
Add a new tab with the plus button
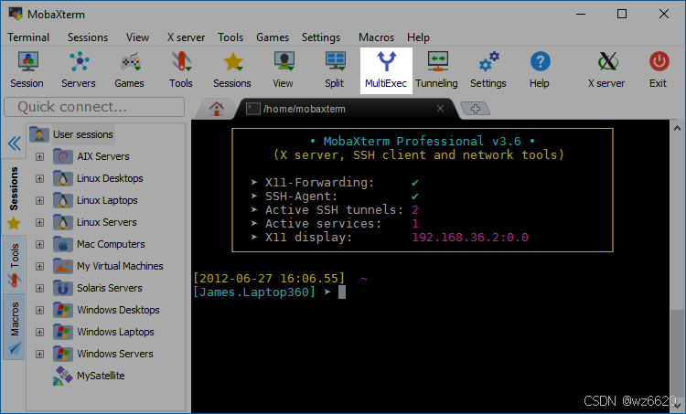tap(476, 109)
